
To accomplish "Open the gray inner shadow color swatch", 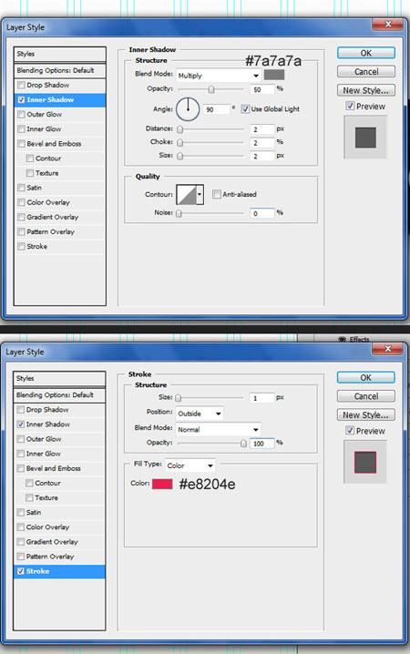I will coord(274,75).
